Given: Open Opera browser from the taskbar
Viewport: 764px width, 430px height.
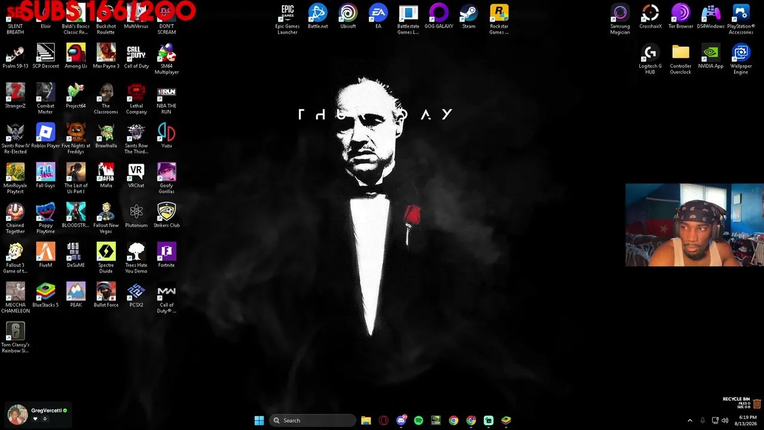Looking at the screenshot, I should 383,420.
